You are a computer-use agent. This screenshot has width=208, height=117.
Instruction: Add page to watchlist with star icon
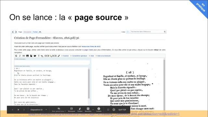(x=128, y=32)
